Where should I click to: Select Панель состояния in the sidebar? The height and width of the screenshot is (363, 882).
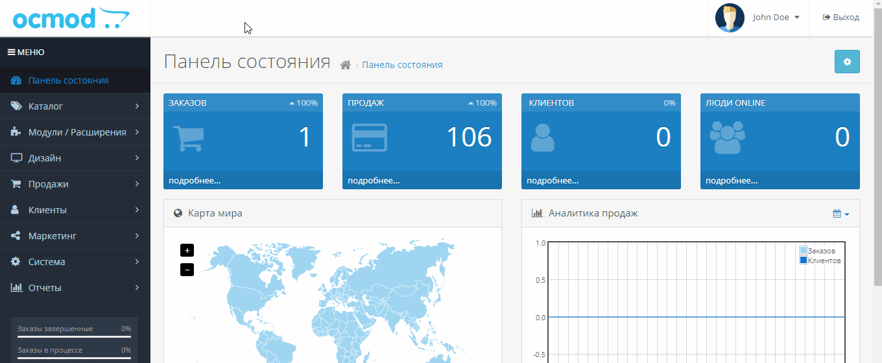coord(68,80)
